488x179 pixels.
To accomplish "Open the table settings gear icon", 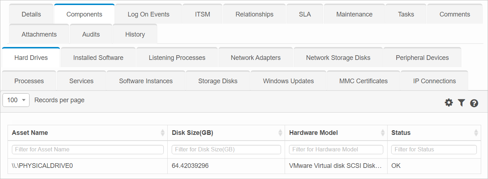I will tap(448, 103).
